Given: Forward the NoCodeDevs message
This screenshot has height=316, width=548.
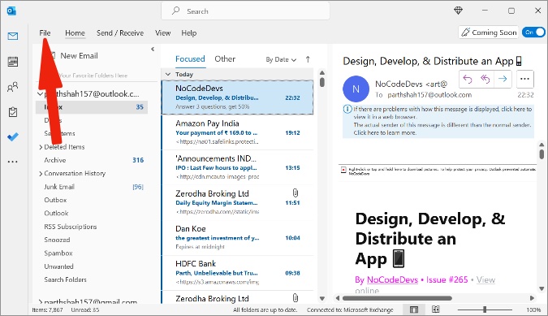Looking at the screenshot, I should pos(503,79).
